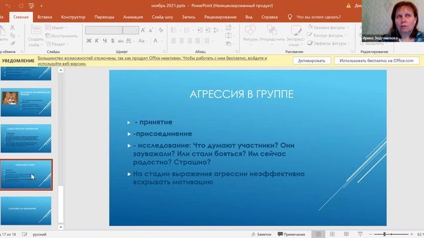The image size is (424, 238).
Task: Open Заливка фигуры shape fill dropdown
Action: click(329, 27)
